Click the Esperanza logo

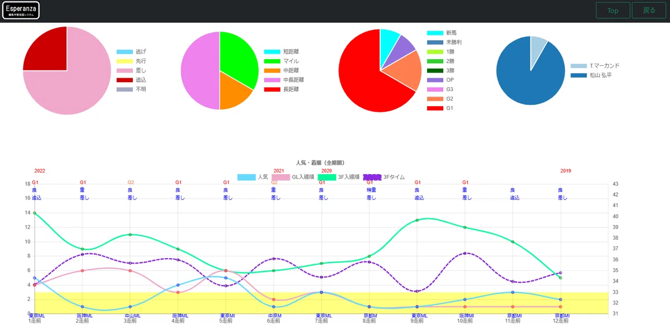(21, 10)
